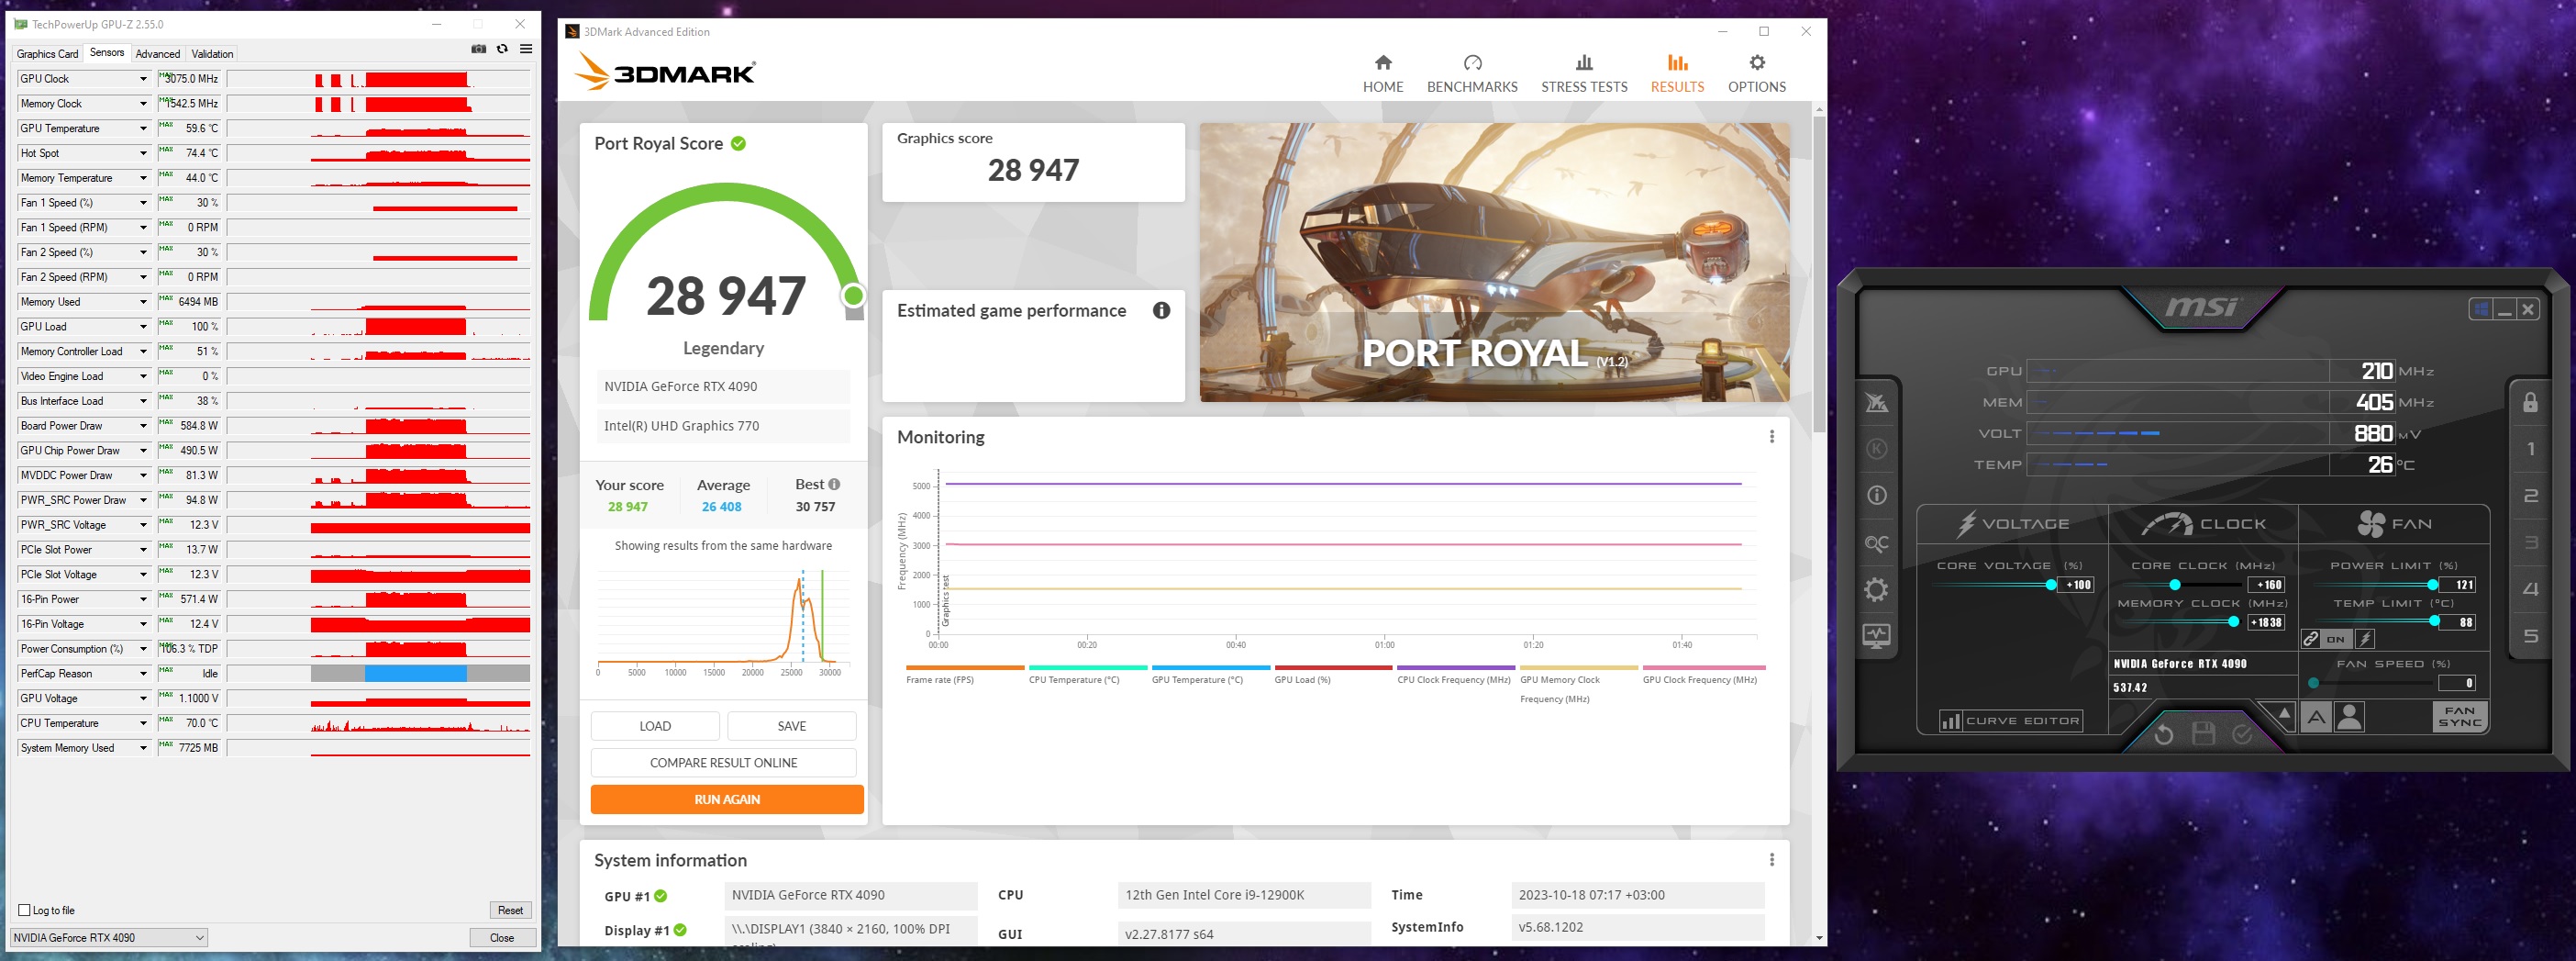Open the CPU Temperature sensor dropdown
This screenshot has width=2576, height=961.
click(143, 722)
